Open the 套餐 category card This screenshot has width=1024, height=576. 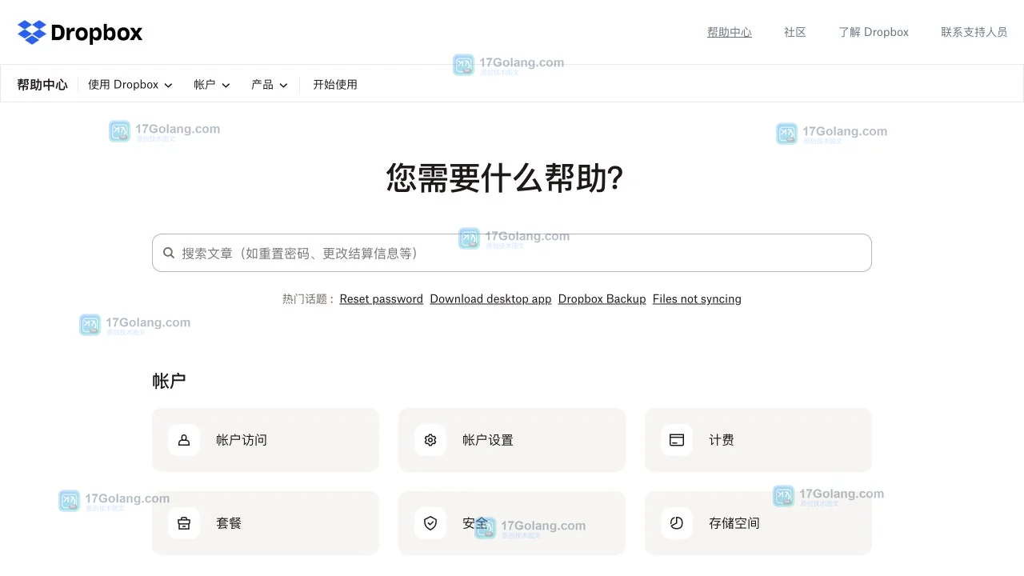[x=266, y=523]
